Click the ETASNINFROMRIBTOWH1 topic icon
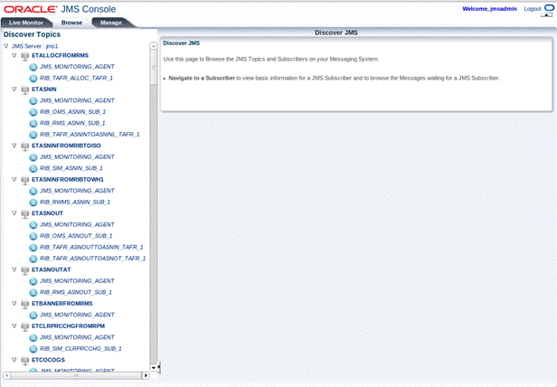The width and height of the screenshot is (557, 387). coord(25,180)
